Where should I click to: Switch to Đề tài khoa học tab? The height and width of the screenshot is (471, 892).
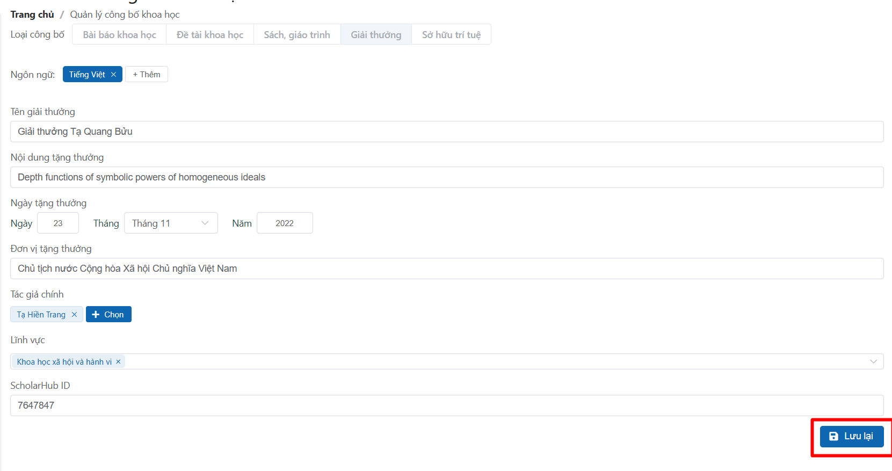[x=210, y=34]
